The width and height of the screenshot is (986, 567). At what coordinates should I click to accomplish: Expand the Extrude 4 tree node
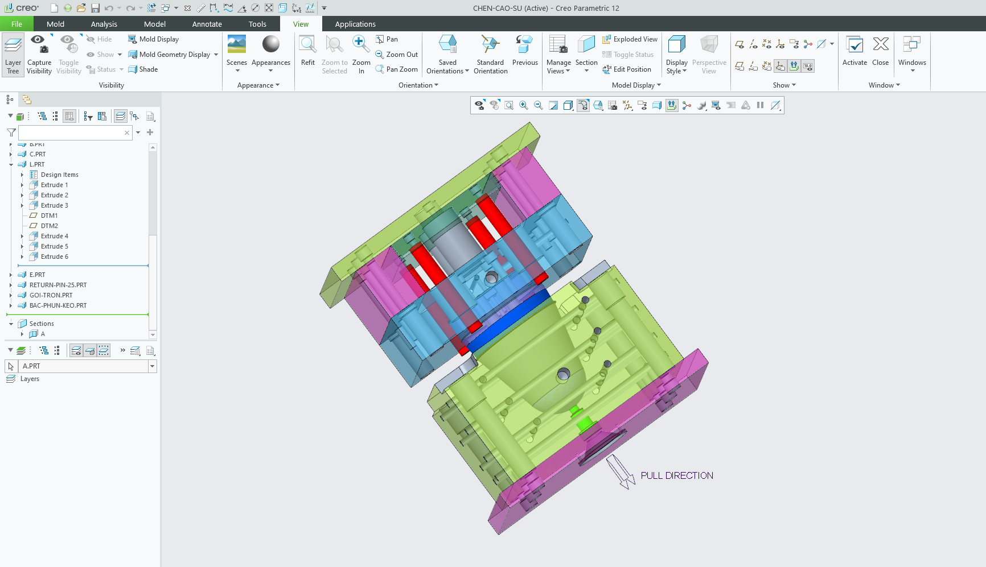click(22, 237)
